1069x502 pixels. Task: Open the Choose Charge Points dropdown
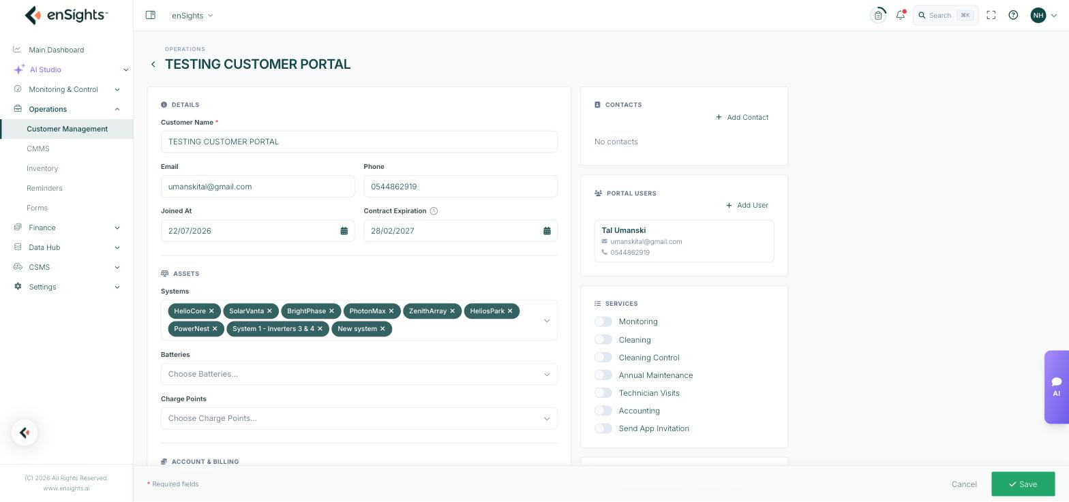(359, 418)
